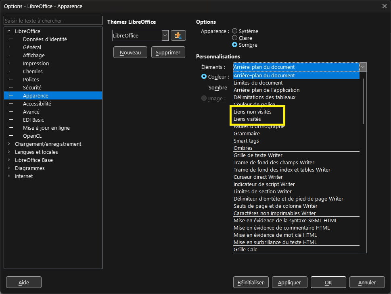Open the Avancé settings page
The height and width of the screenshot is (294, 391).
coord(31,112)
